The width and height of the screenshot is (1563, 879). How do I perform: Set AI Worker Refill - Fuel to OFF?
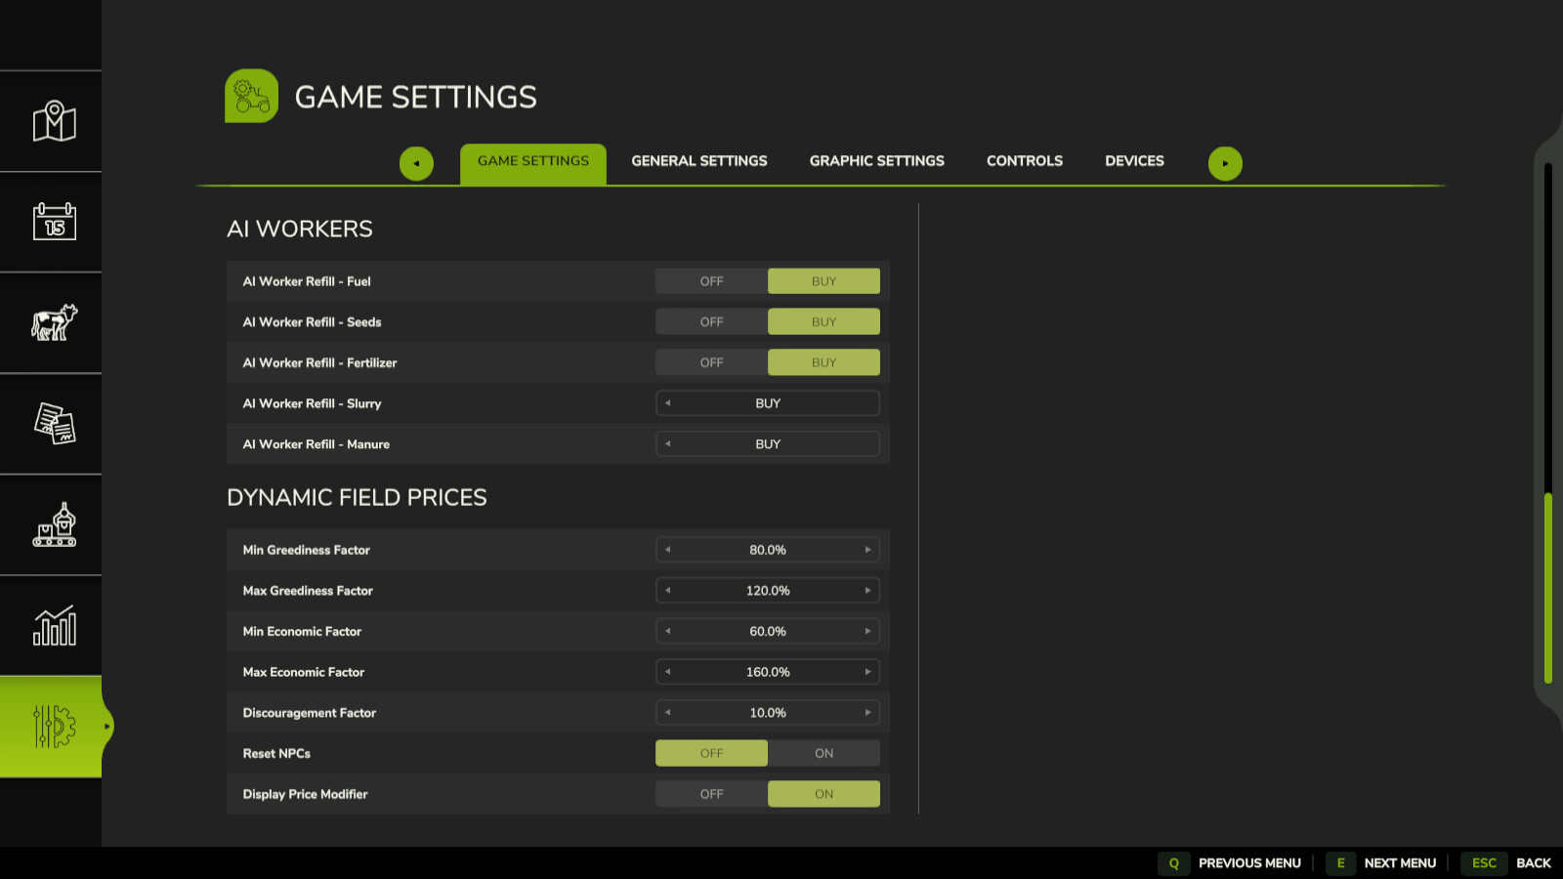(x=711, y=280)
